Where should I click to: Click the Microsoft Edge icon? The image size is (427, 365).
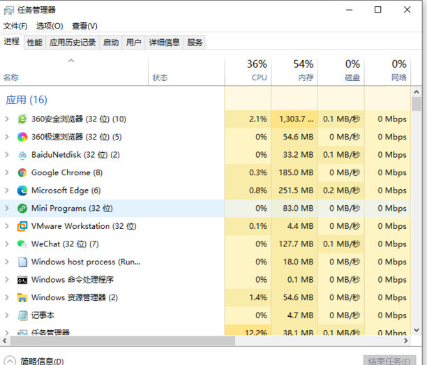(22, 191)
